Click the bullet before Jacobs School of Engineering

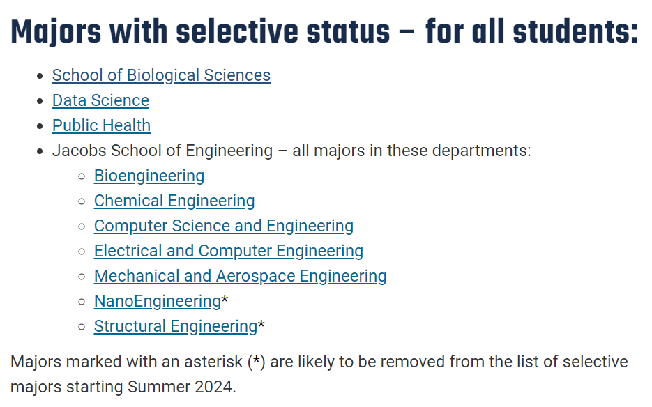40,151
